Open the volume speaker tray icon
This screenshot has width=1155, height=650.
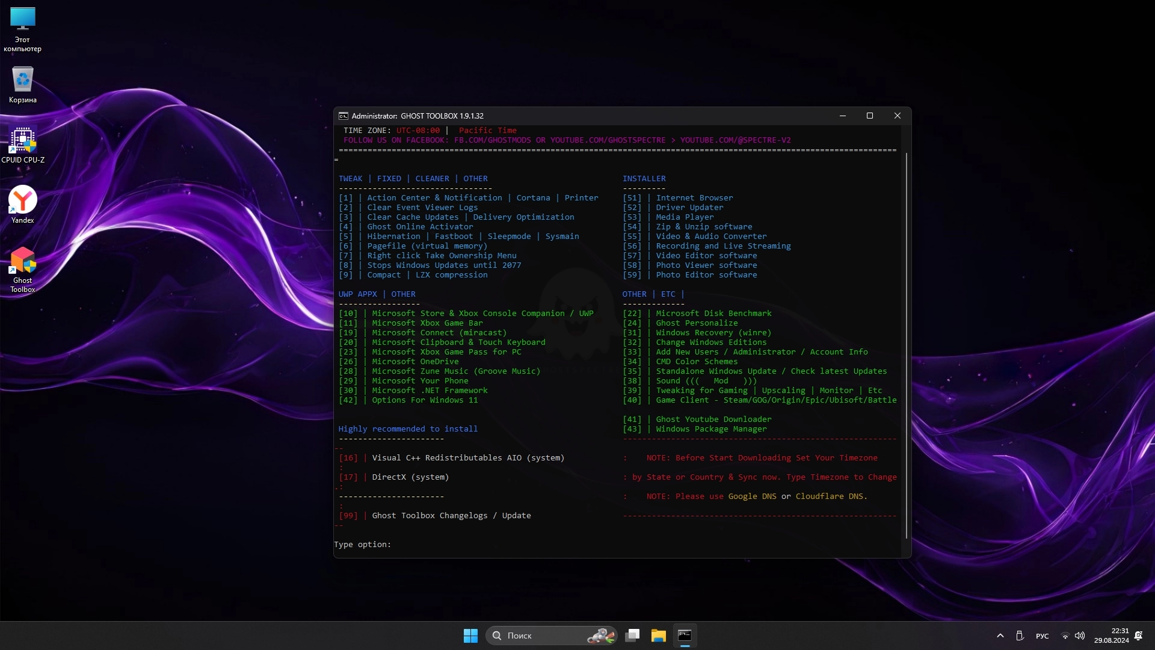click(x=1080, y=636)
